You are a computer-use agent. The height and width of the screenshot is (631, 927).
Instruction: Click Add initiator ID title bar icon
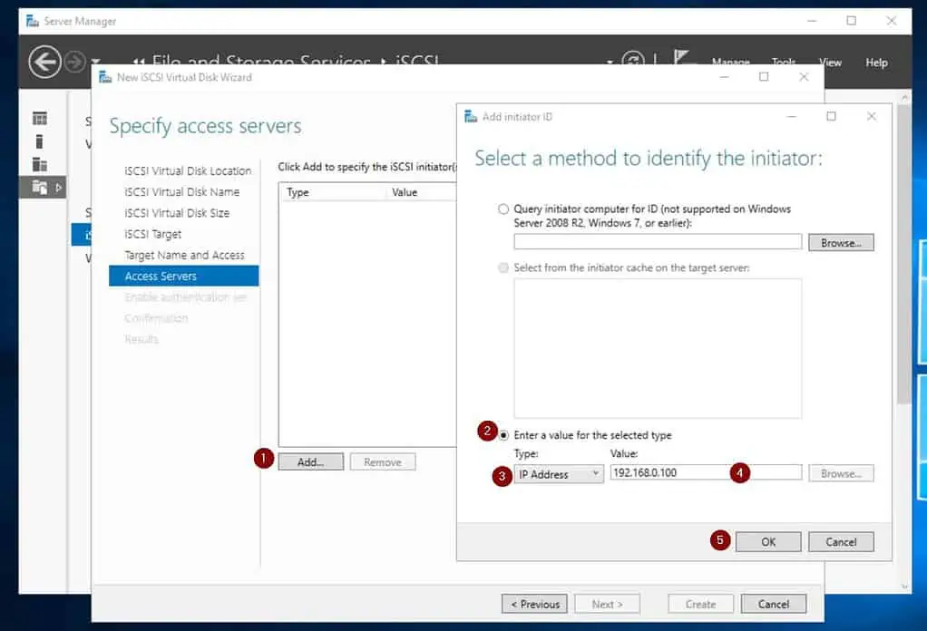(x=471, y=116)
